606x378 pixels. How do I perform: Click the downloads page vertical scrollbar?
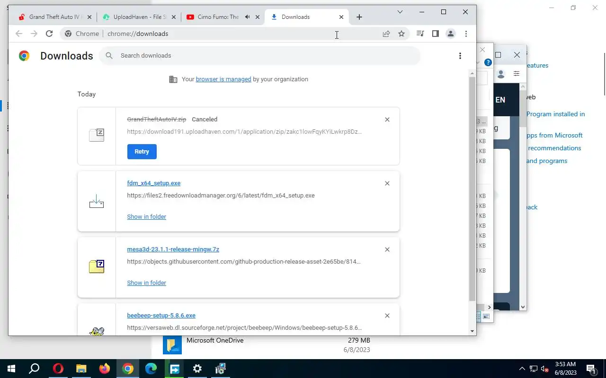coord(472,189)
